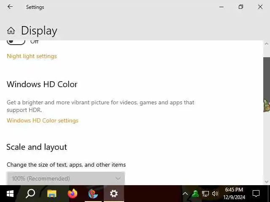Open Night light settings link
Screen dimensions: 270x202
pyautogui.click(x=32, y=56)
